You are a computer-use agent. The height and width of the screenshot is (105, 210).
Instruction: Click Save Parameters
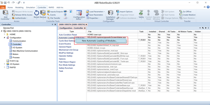[x=94, y=15]
